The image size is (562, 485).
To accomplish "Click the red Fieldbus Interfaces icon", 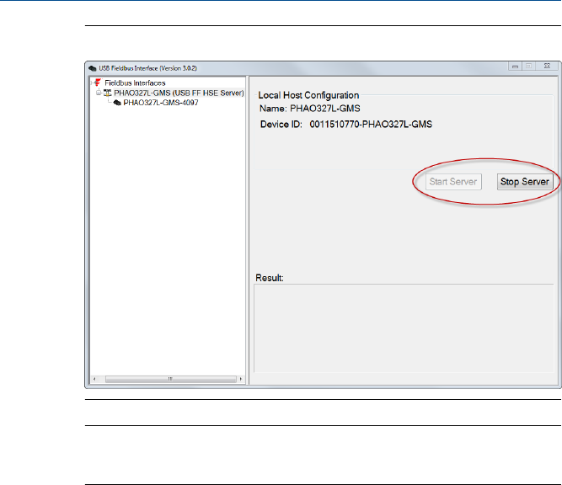I will coord(98,83).
